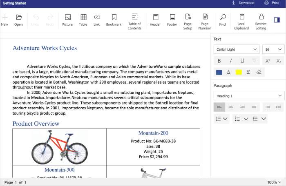Apply bullet list formatting
This screenshot has height=186, width=286.
click(237, 119)
